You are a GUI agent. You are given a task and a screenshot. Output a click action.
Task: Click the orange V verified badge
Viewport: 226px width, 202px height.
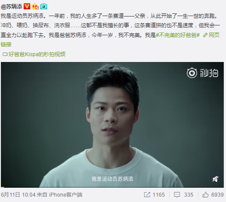(27, 7)
